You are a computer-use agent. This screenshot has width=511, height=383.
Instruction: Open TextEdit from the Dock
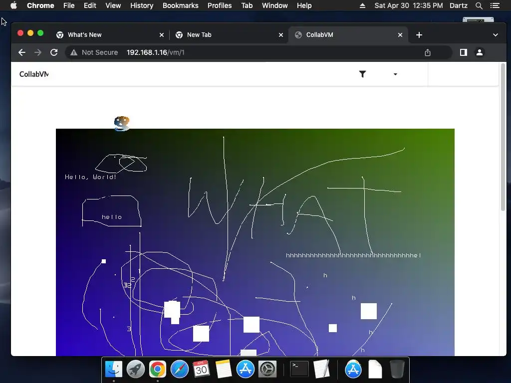point(321,370)
